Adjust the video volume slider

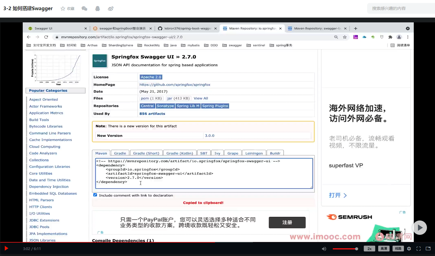point(345,249)
